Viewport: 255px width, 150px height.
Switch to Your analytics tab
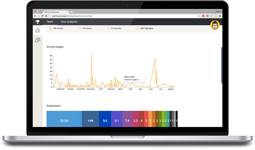point(69,22)
